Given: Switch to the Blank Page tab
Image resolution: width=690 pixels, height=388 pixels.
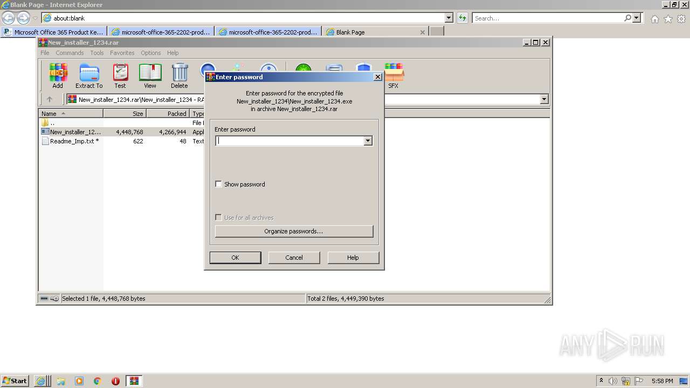Looking at the screenshot, I should [376, 32].
